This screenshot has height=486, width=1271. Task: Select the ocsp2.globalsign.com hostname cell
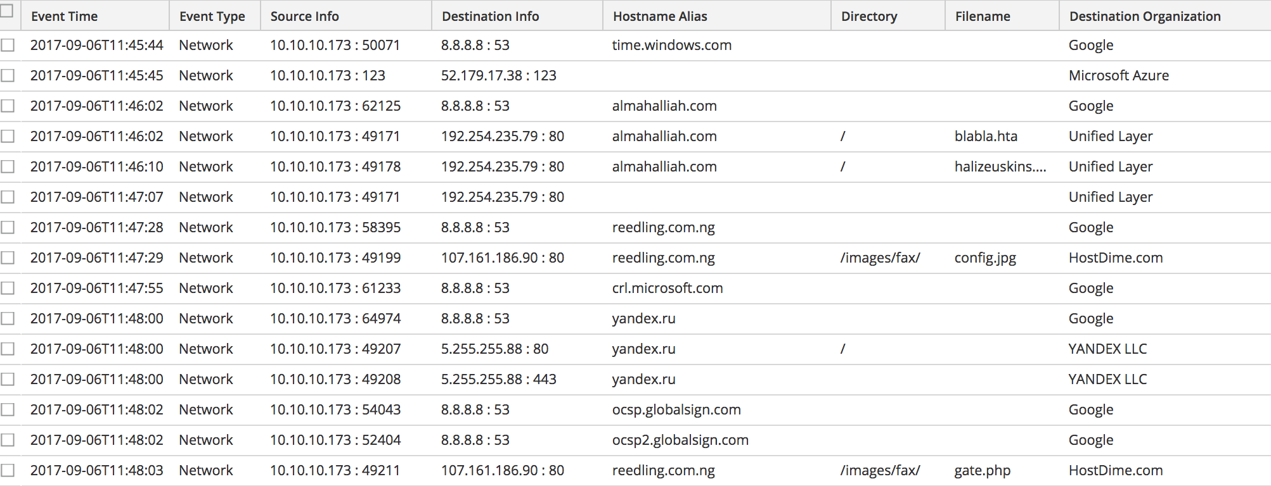pos(680,440)
